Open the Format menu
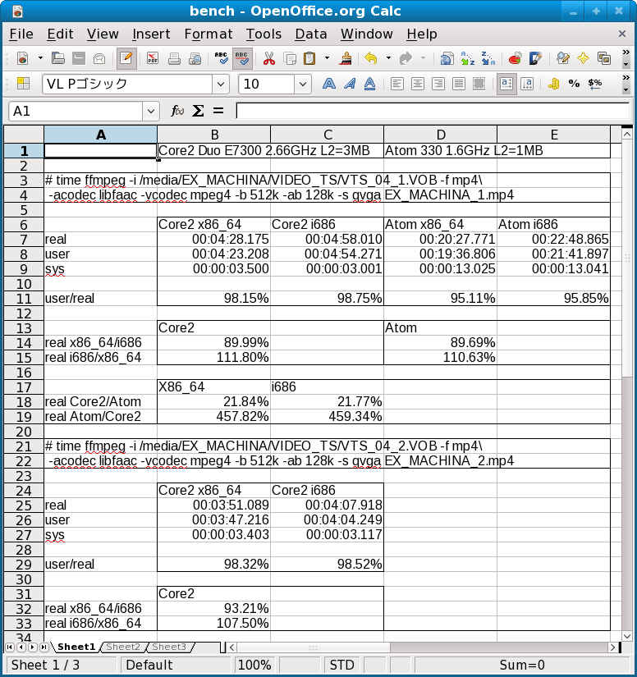 [x=208, y=34]
